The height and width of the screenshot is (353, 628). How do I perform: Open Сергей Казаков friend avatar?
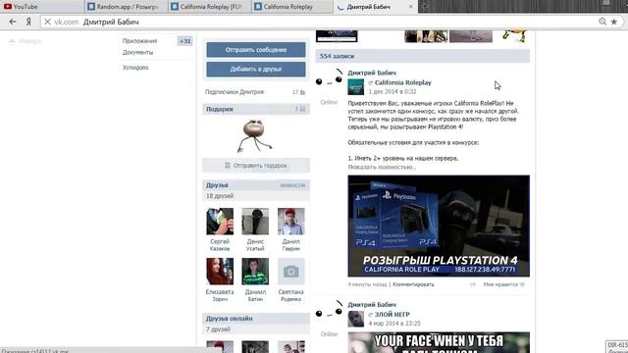point(220,222)
